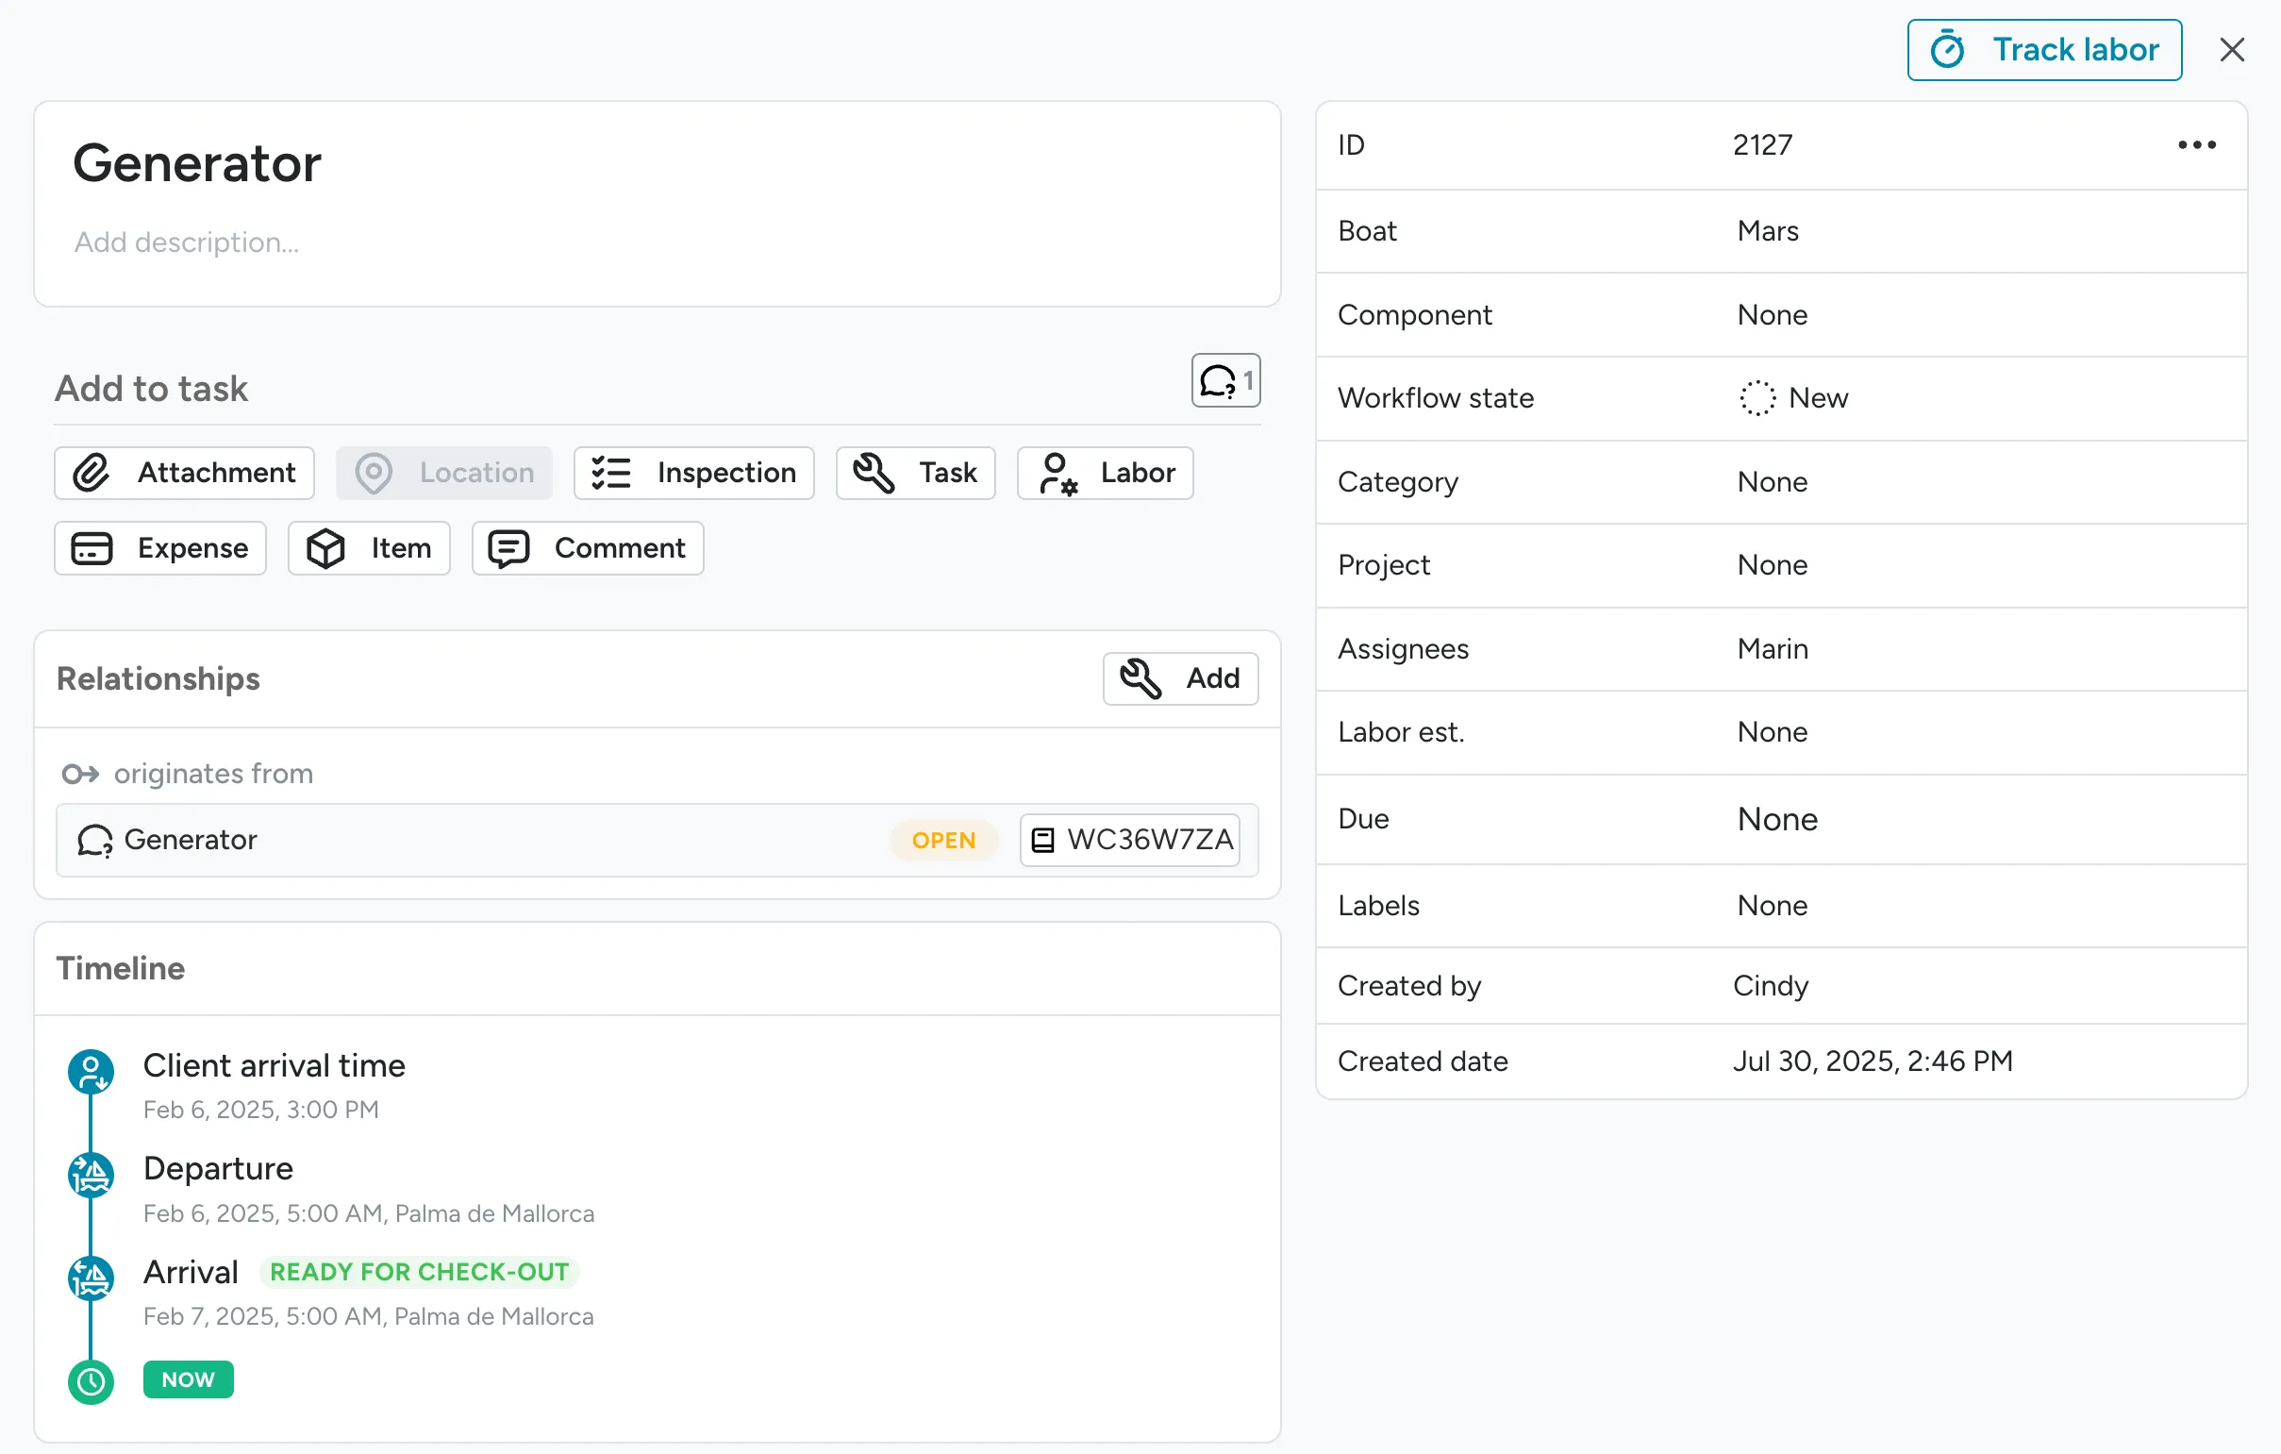Click Track labor

(x=2043, y=49)
